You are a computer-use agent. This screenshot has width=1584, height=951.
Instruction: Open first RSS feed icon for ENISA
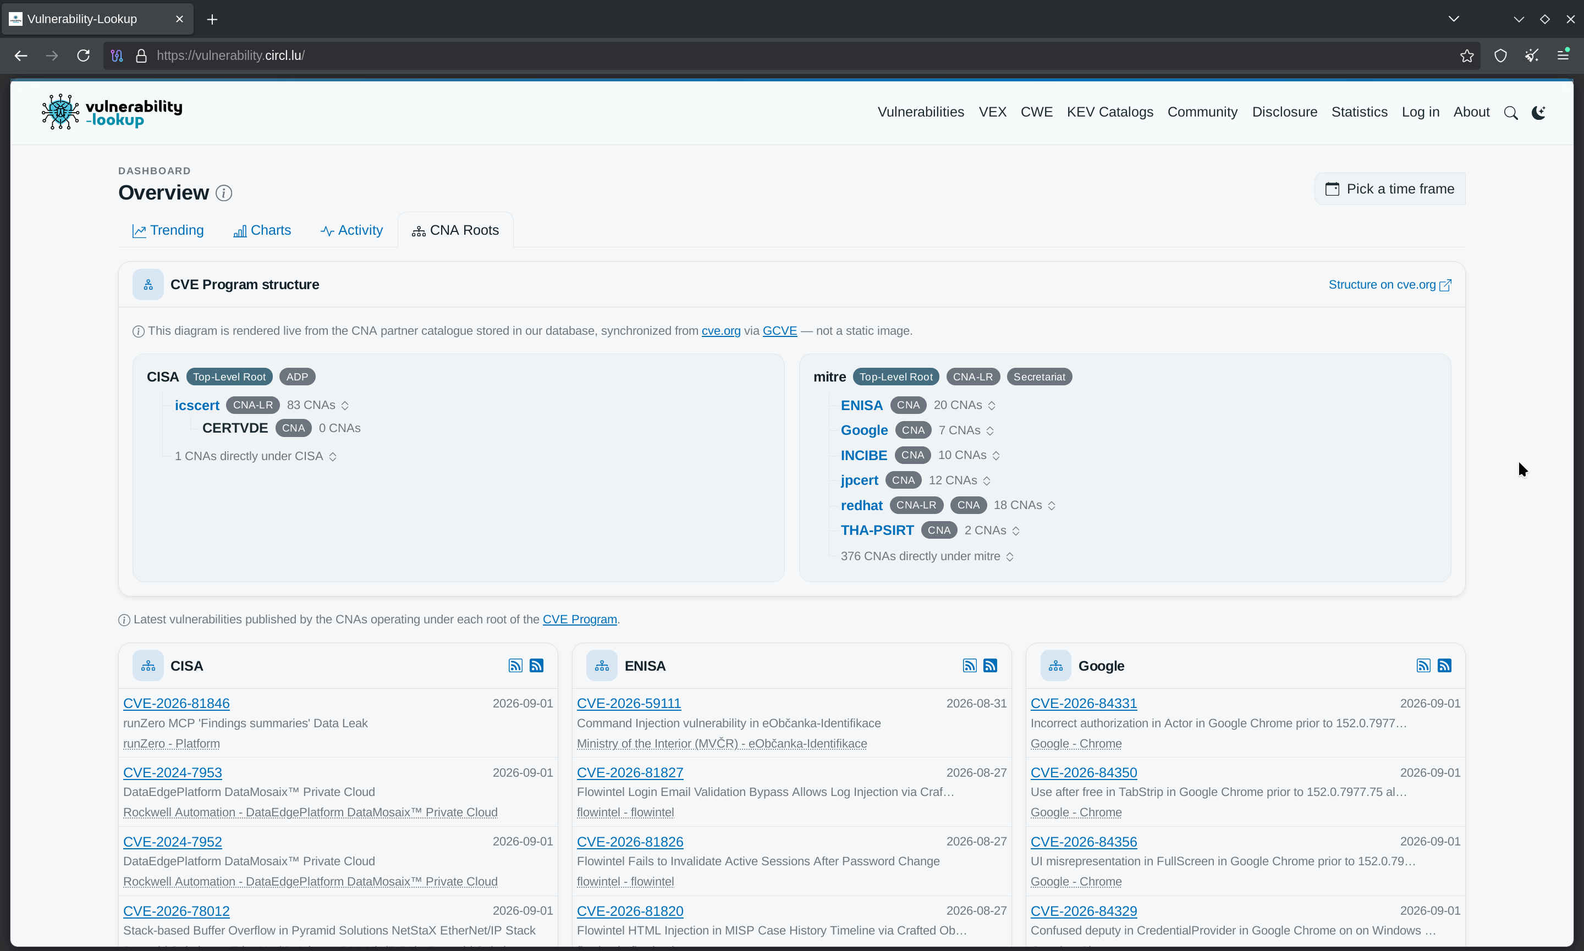[x=969, y=666]
